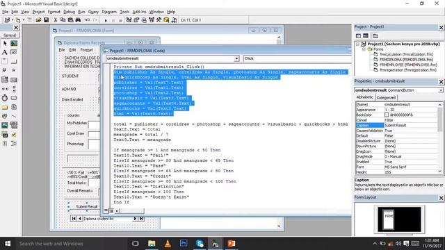Select the DirListBox folder control in the toolbox
Viewport: 445px width, 250px height.
coord(5,107)
